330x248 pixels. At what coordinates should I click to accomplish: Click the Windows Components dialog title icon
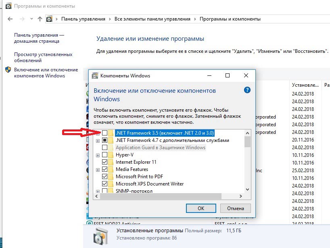[95, 75]
